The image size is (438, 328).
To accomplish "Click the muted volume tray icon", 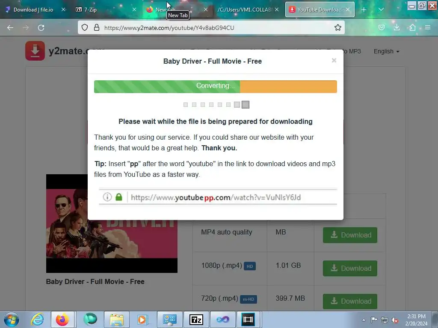I will point(395,320).
